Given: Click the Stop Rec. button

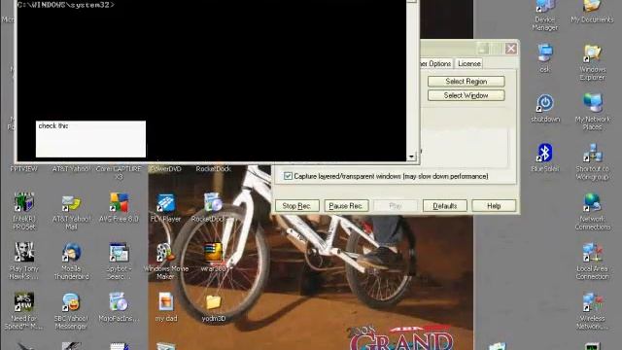Looking at the screenshot, I should (x=296, y=206).
